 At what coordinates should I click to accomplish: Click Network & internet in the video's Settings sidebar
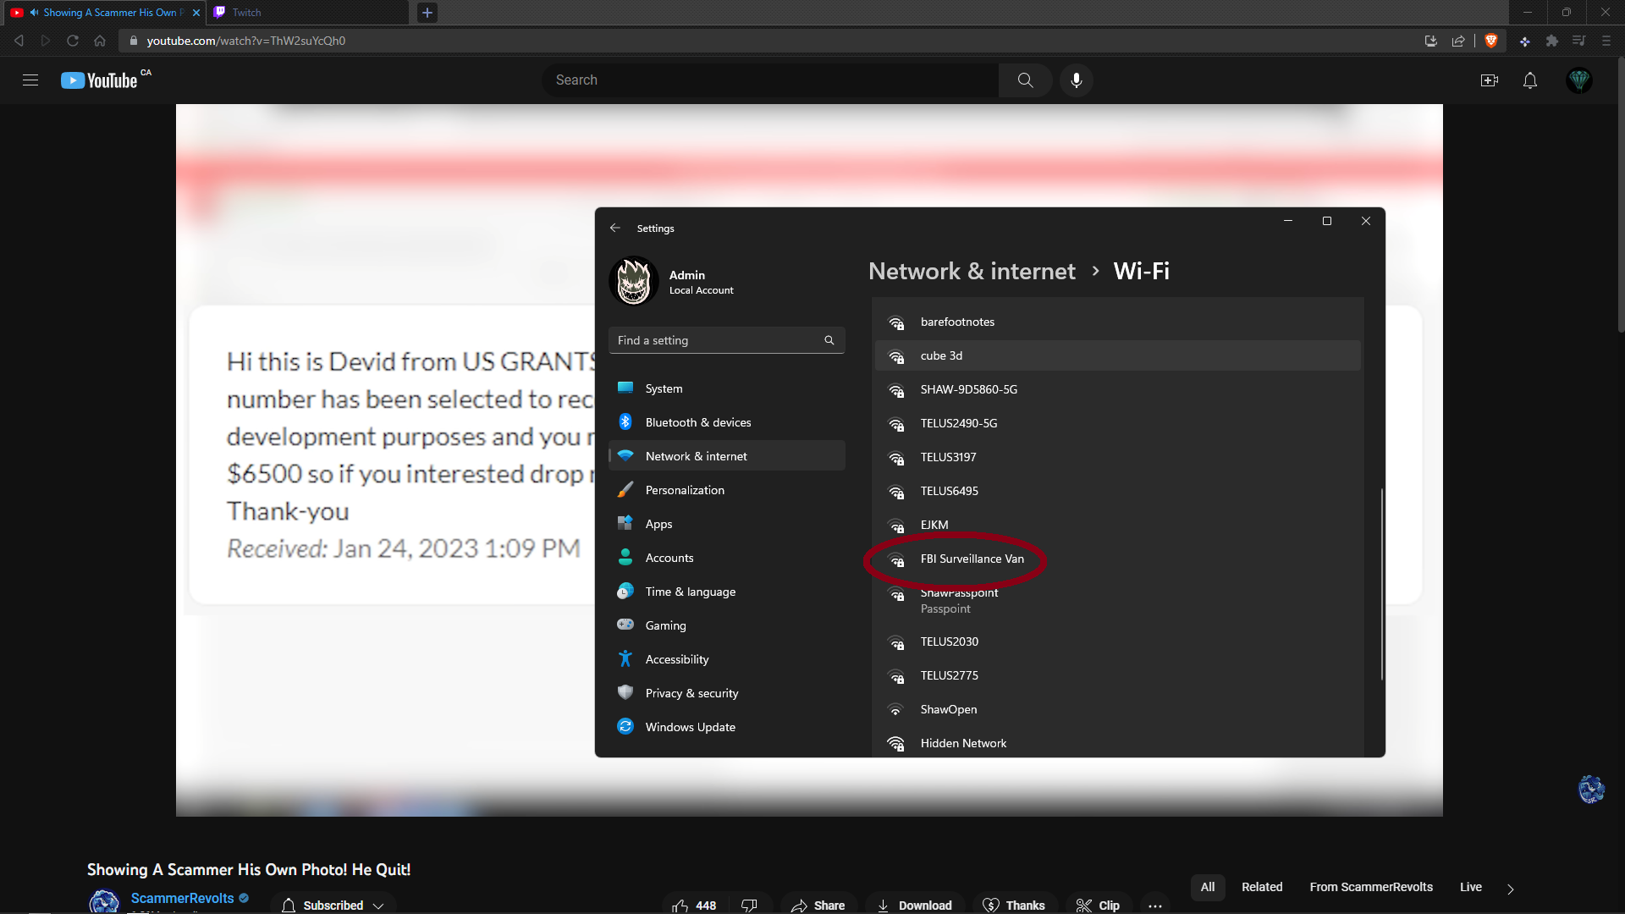tap(727, 456)
